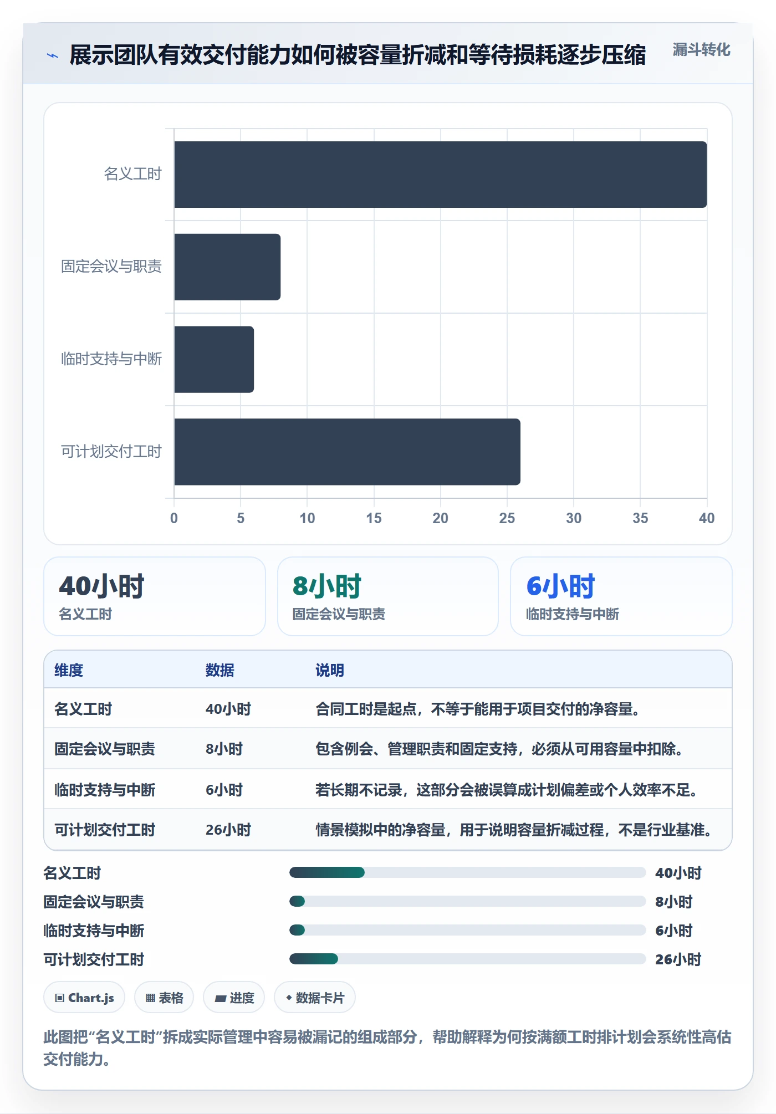The image size is (776, 1114).
Task: Click description starting 若长期不记录
Action: 507,790
